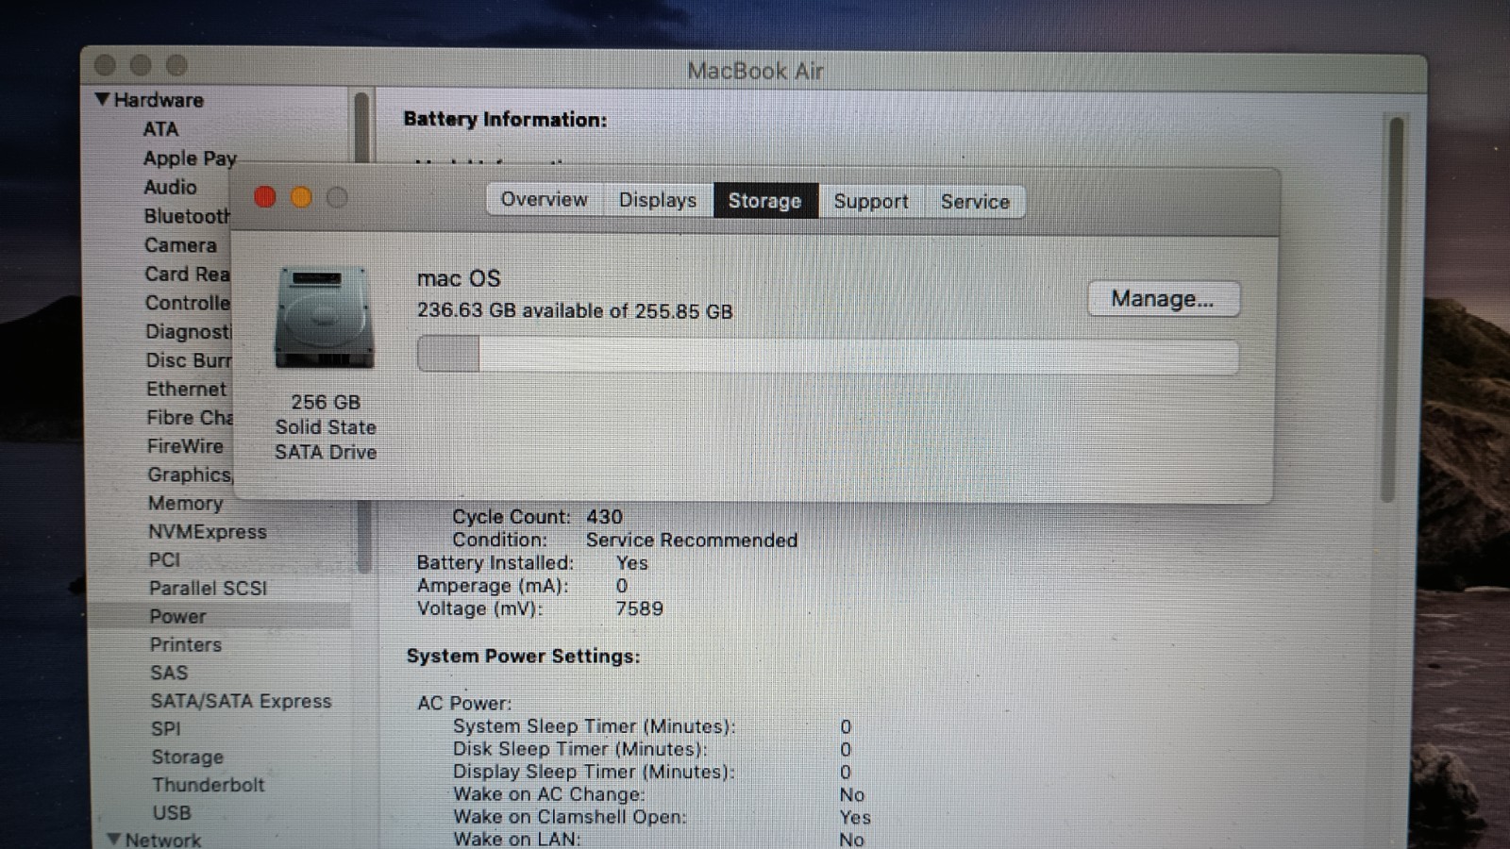Viewport: 1510px width, 849px height.
Task: Select SPI in the sidebar
Action: (165, 728)
